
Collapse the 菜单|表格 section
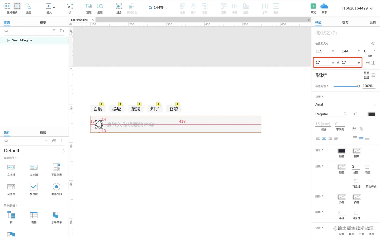coord(11,205)
